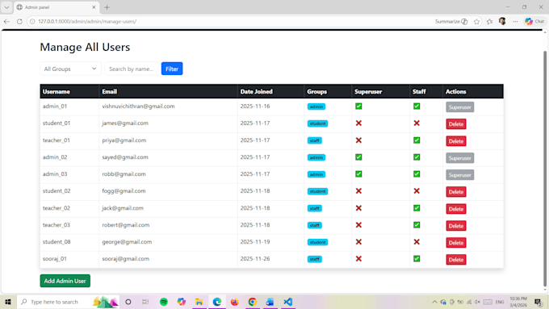
Task: Click student_01 superuser red cross
Action: tap(358, 123)
